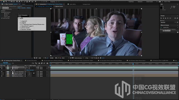Select the Unified Camera tool
This screenshot has height=100, width=179.
[12, 2]
